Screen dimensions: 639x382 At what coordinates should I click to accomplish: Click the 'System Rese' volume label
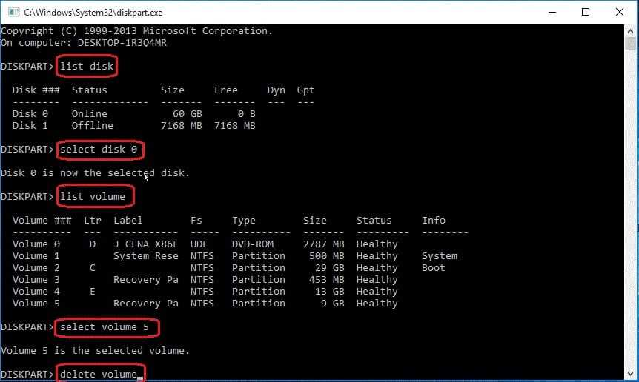(x=145, y=255)
